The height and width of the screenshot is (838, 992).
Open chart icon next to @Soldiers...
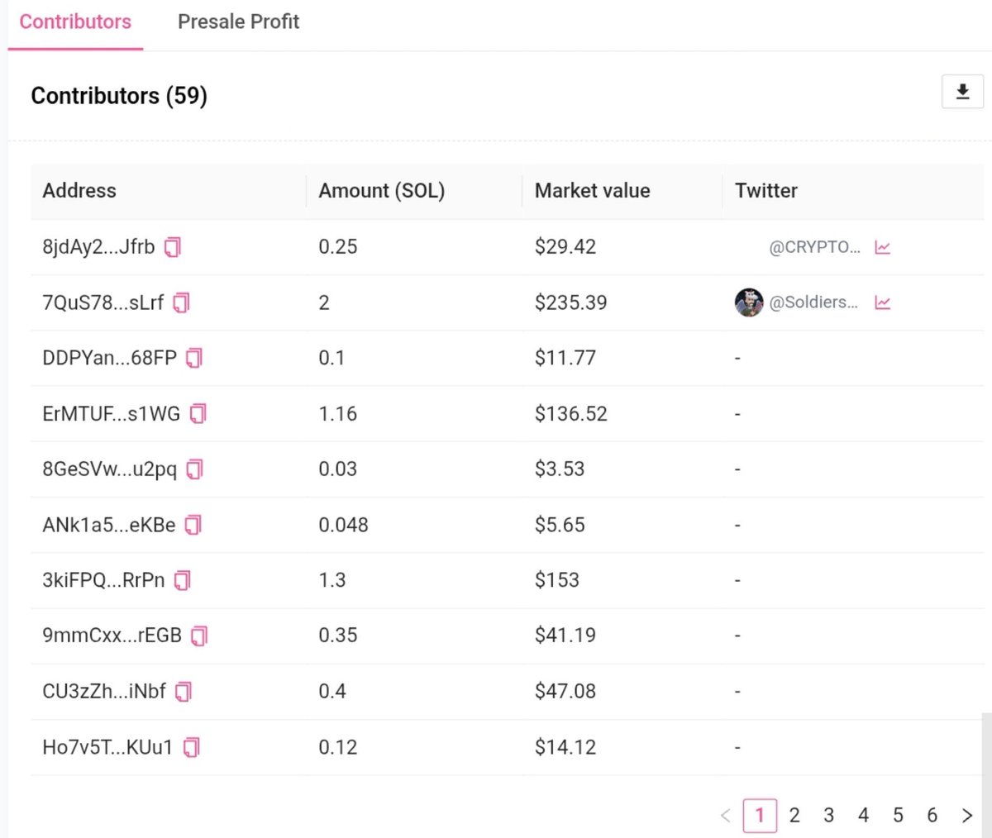pyautogui.click(x=882, y=302)
